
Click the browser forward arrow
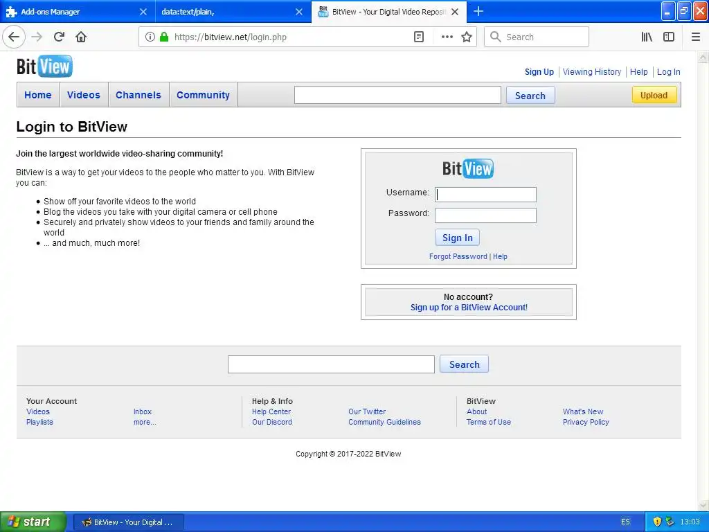(x=37, y=37)
